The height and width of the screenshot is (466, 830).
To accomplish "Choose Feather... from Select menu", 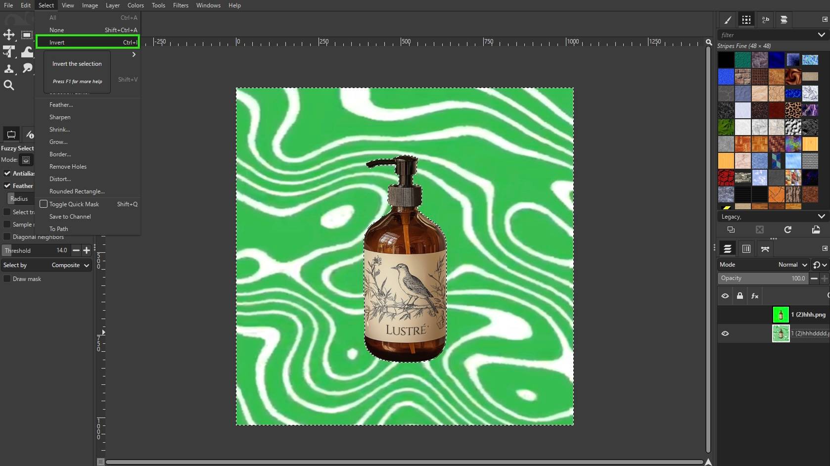I will (x=88, y=104).
